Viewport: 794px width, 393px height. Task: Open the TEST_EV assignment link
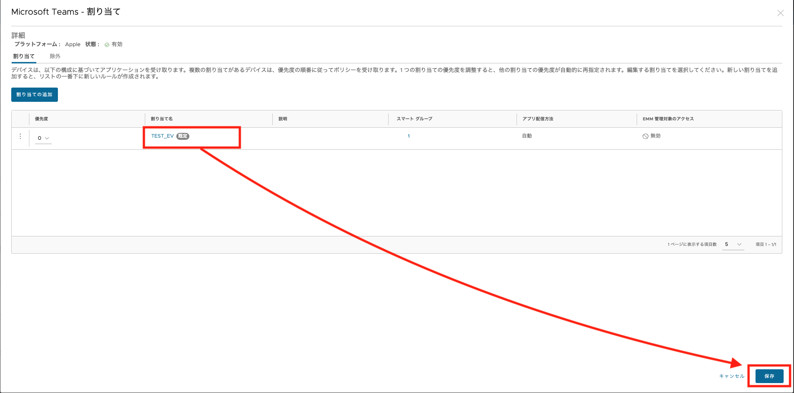163,136
